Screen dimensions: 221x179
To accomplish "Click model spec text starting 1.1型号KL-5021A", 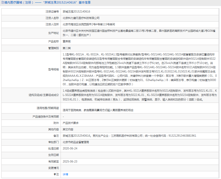I will coord(140,69).
